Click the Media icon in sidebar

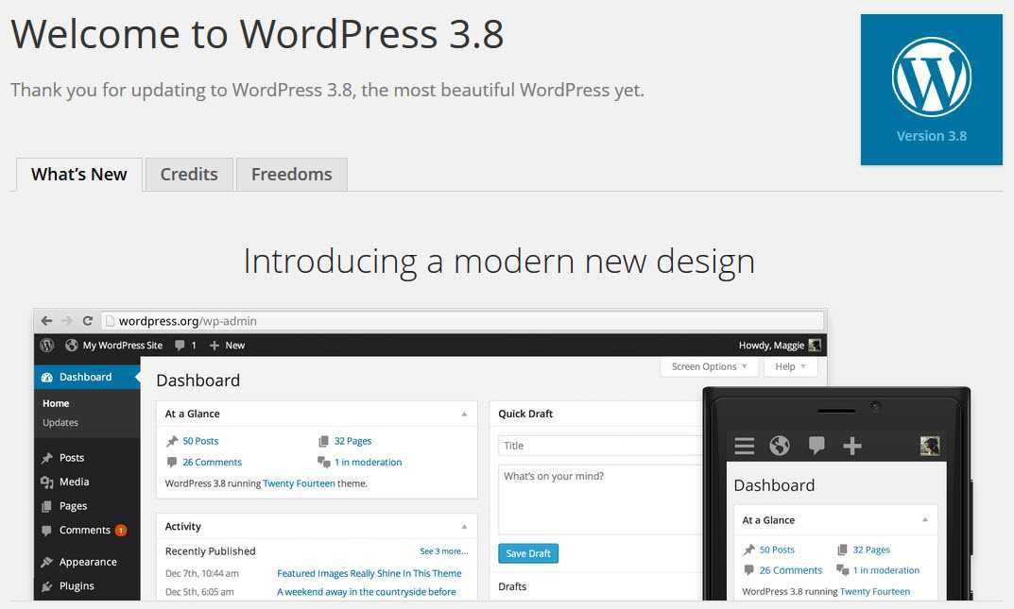coord(46,482)
